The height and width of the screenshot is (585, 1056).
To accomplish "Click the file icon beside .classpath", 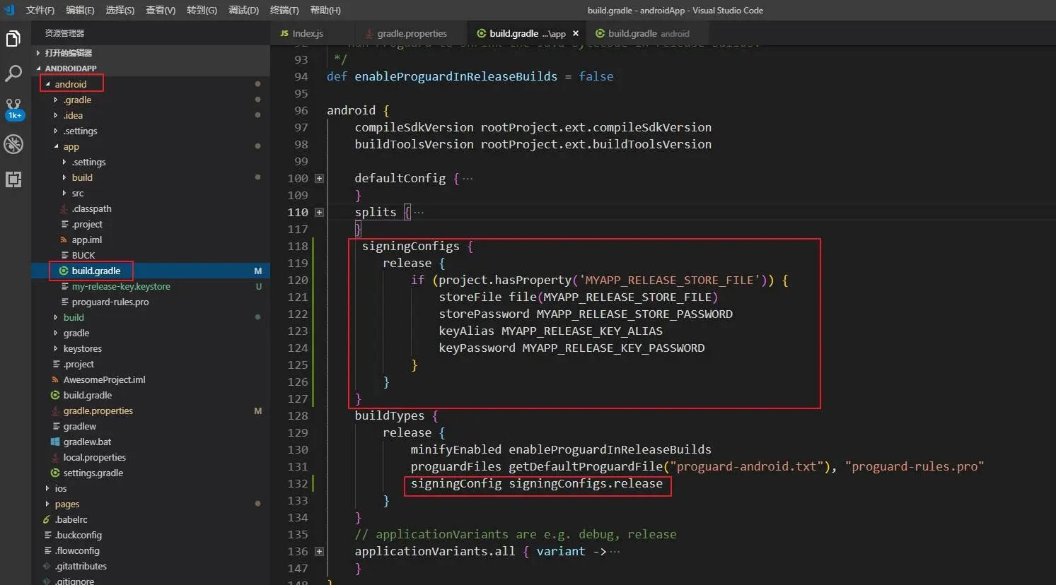I will (64, 208).
